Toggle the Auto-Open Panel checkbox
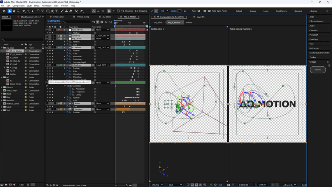The image size is (332, 187). coord(209,11)
